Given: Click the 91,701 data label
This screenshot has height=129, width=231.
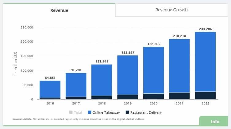Looking at the screenshot, I should 76,70.
